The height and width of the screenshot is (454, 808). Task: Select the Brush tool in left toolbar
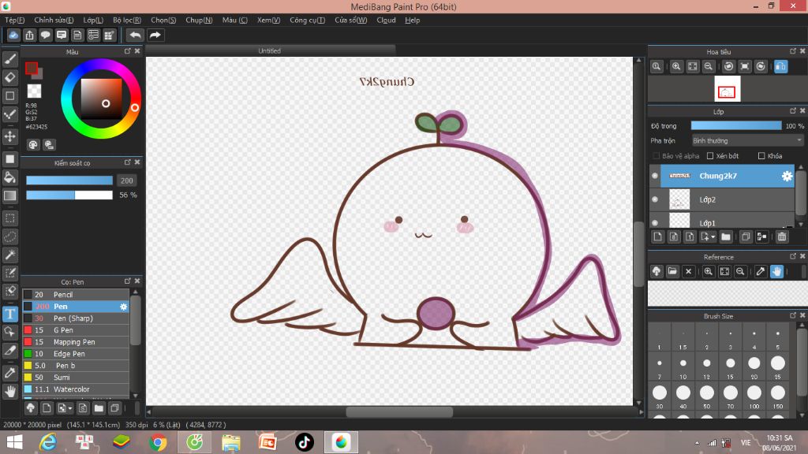point(9,59)
